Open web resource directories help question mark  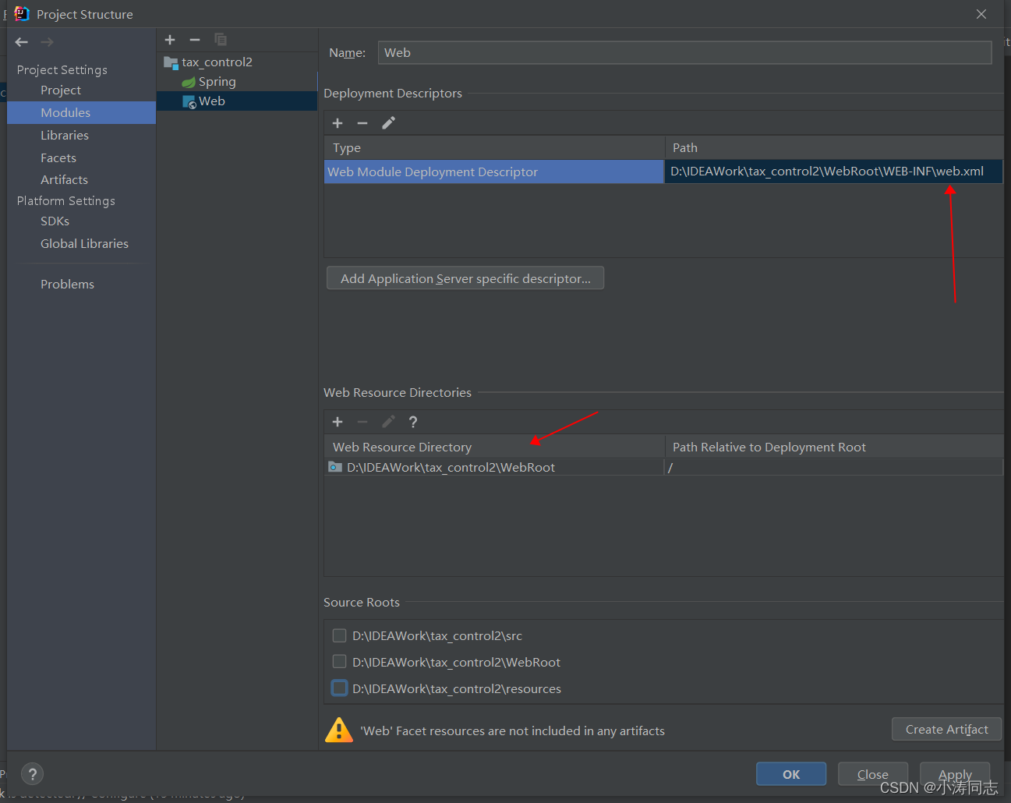[x=413, y=422]
